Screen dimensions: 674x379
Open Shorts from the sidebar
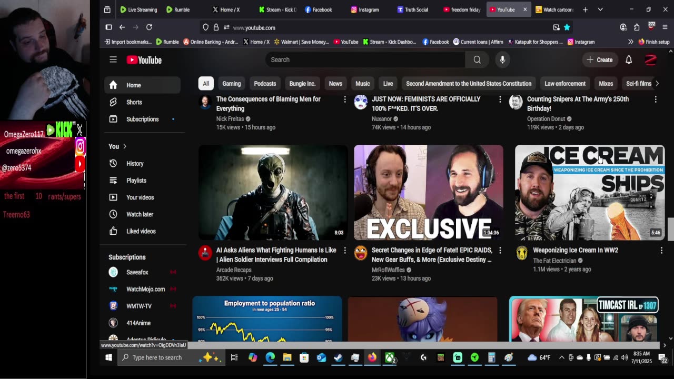(x=143, y=102)
